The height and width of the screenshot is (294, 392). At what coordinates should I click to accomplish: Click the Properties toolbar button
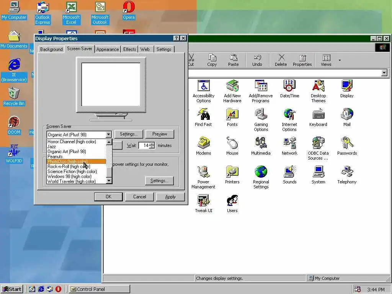click(x=302, y=60)
